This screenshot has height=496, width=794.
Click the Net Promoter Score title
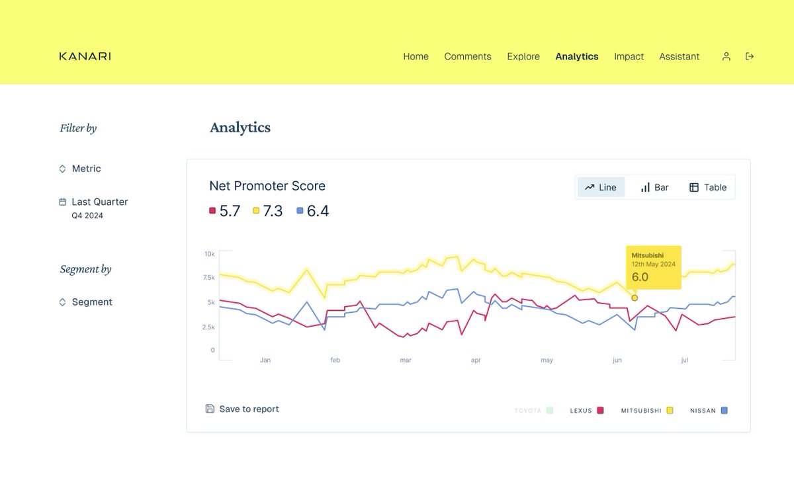tap(267, 186)
